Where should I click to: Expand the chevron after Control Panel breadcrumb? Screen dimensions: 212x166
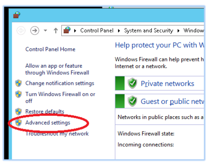tap(119, 31)
